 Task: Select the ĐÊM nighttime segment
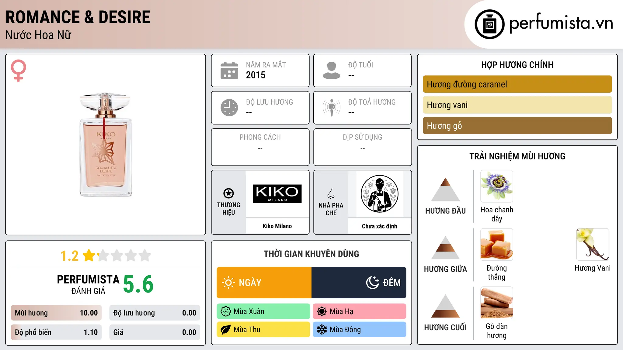point(359,283)
